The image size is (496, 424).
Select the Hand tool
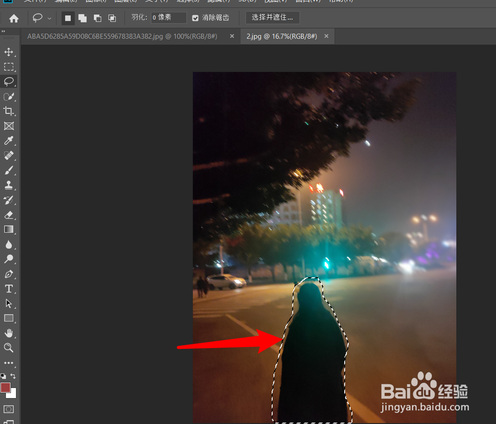click(x=9, y=333)
